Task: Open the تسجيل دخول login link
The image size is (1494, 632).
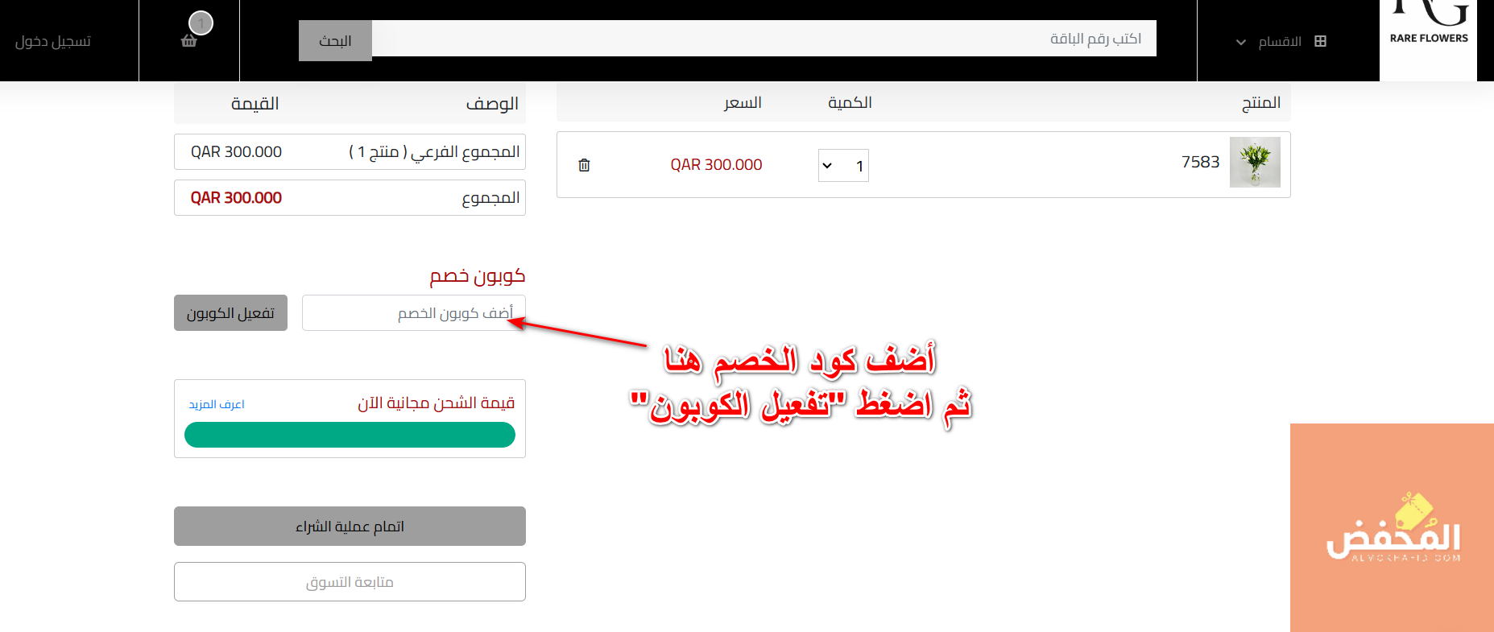Action: click(x=53, y=41)
